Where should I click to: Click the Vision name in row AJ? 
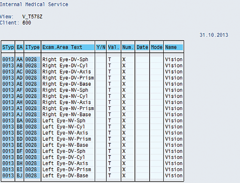click(x=174, y=115)
